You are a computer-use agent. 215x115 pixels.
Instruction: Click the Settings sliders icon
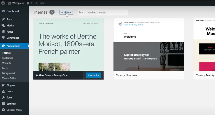[x=3, y=104]
